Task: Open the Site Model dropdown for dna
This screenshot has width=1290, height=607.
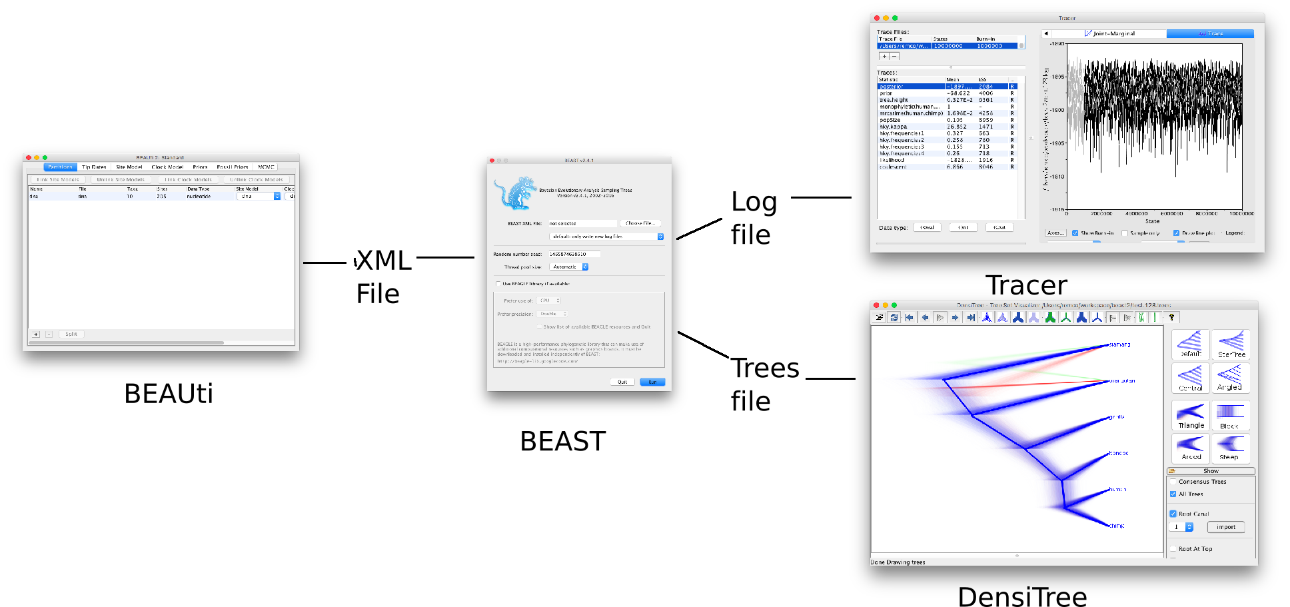Action: coord(259,197)
